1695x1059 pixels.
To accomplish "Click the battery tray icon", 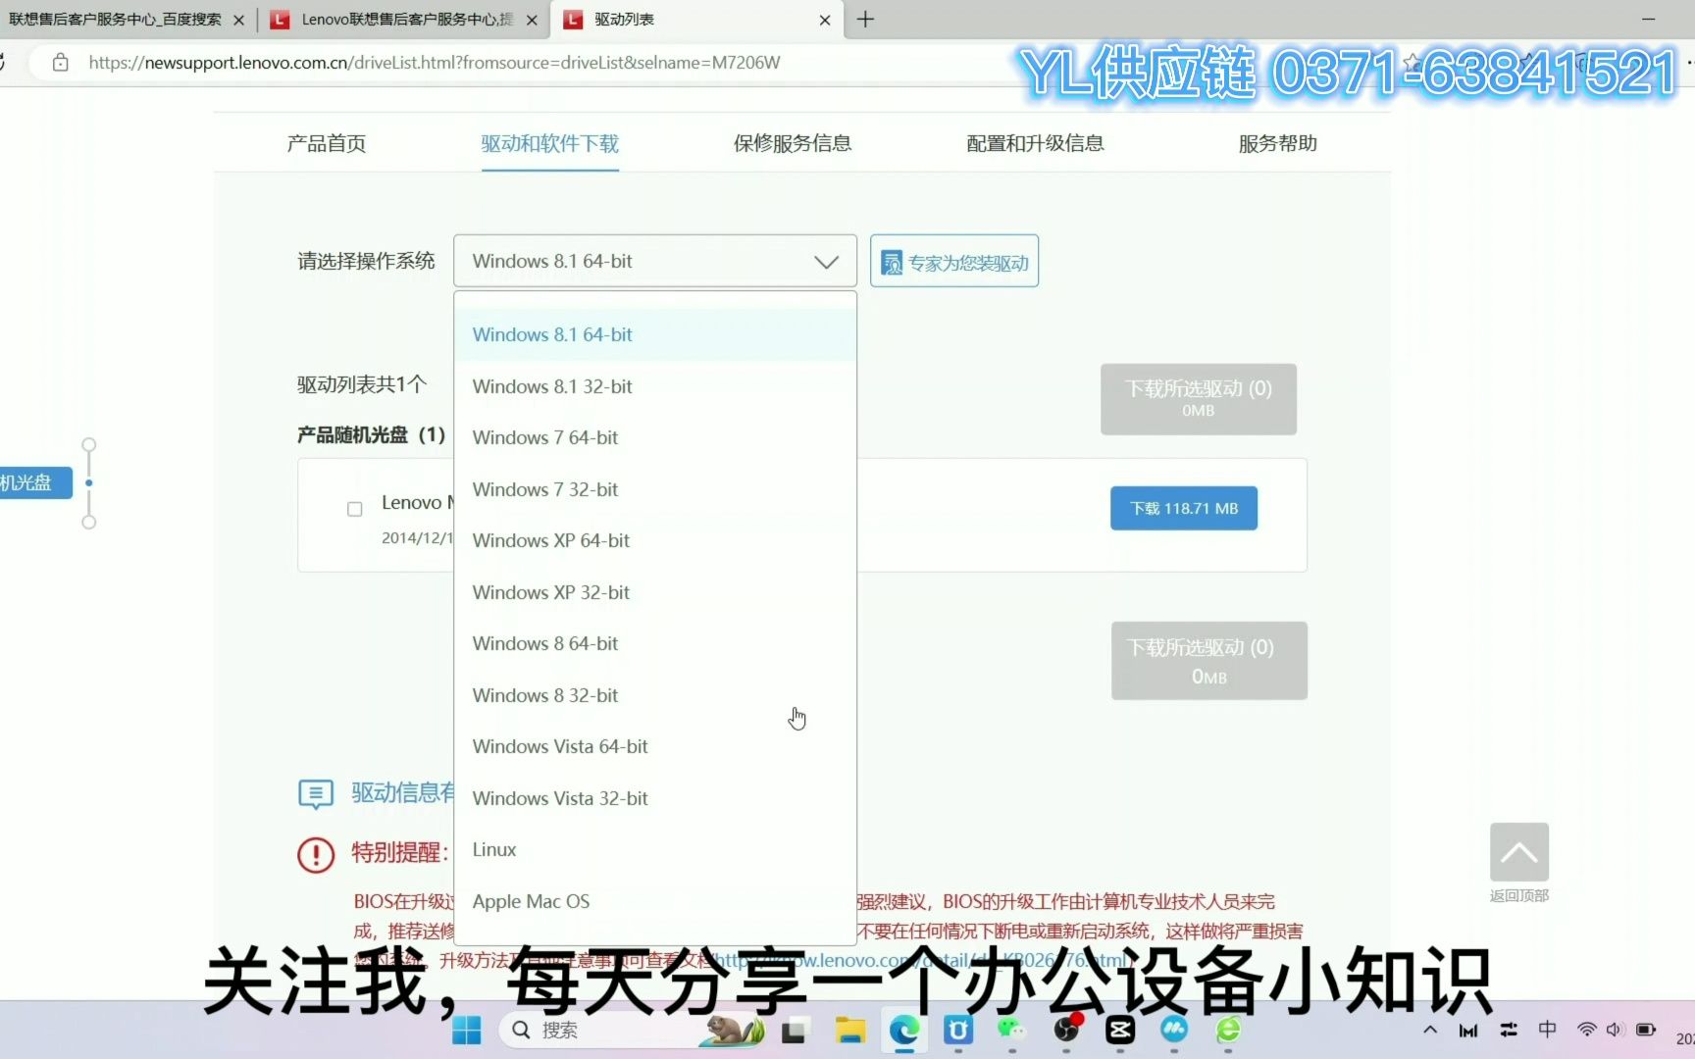I will [x=1646, y=1030].
